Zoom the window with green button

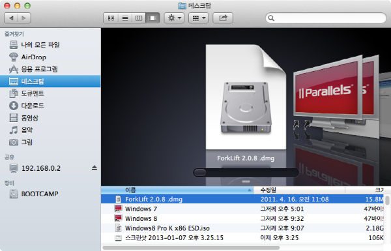pos(27,6)
